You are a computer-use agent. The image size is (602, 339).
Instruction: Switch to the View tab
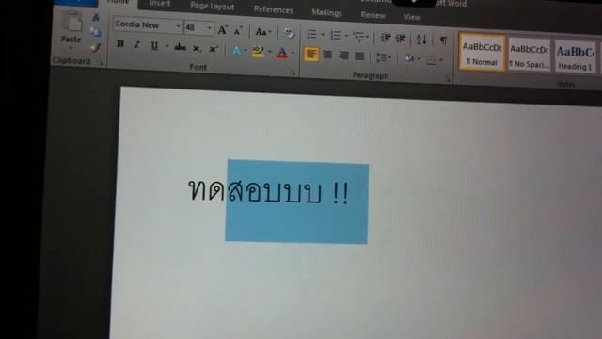412,17
